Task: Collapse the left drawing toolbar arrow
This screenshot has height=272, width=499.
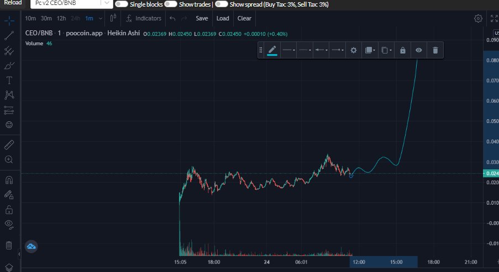Action: [x=19, y=254]
